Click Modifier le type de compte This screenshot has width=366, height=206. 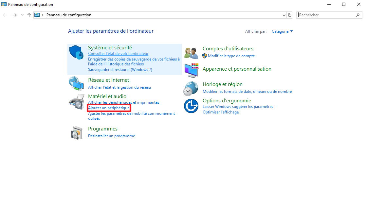(231, 56)
